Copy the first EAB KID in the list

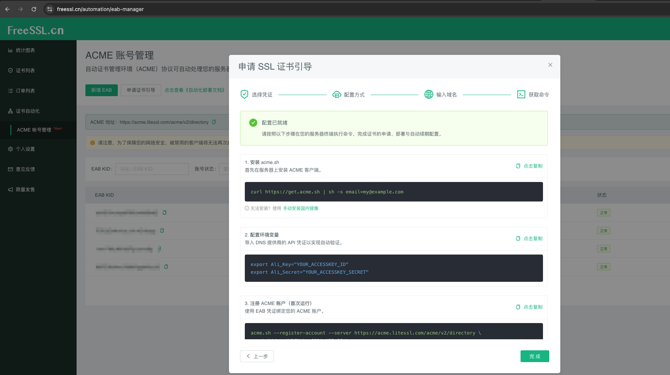tap(165, 213)
